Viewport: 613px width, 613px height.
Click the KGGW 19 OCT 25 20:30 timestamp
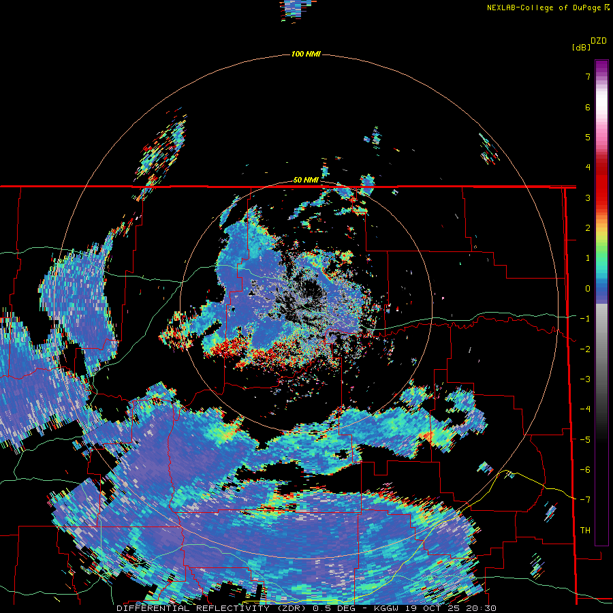pyautogui.click(x=435, y=608)
